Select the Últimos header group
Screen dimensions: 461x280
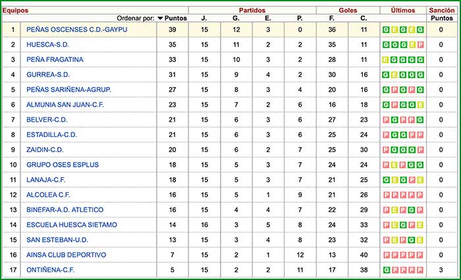pos(402,10)
